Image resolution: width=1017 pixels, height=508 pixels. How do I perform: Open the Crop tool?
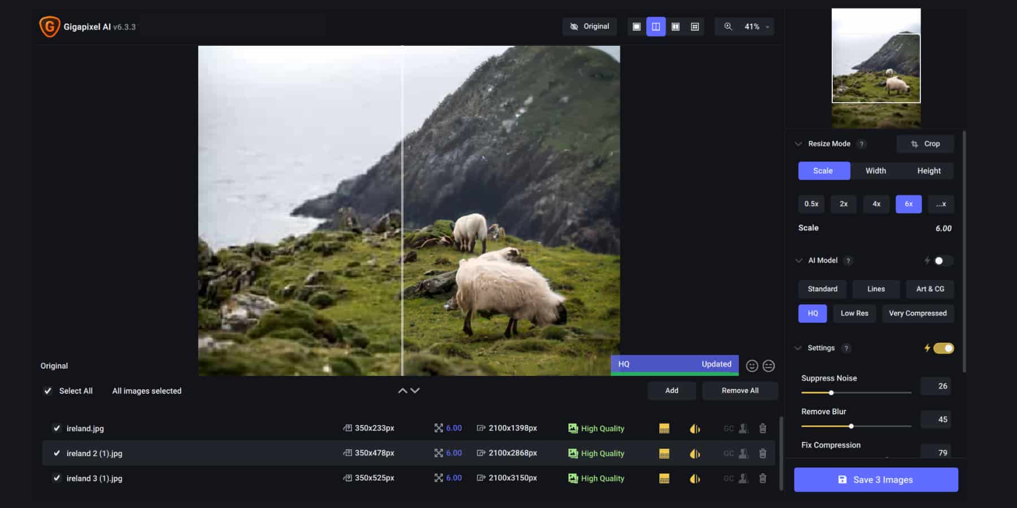click(x=925, y=144)
